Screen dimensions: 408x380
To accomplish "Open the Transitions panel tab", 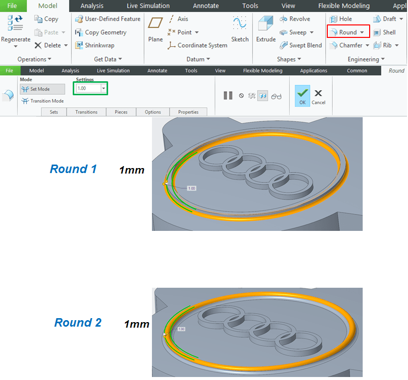I will [x=86, y=112].
